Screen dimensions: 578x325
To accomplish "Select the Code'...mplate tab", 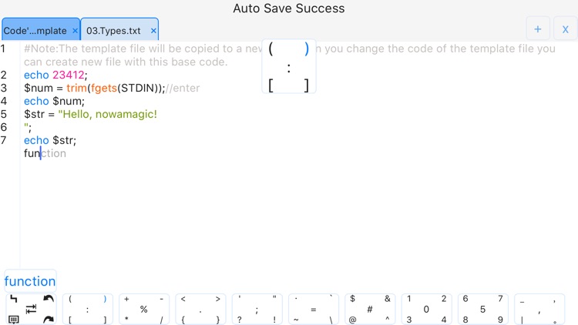I will (x=35, y=31).
